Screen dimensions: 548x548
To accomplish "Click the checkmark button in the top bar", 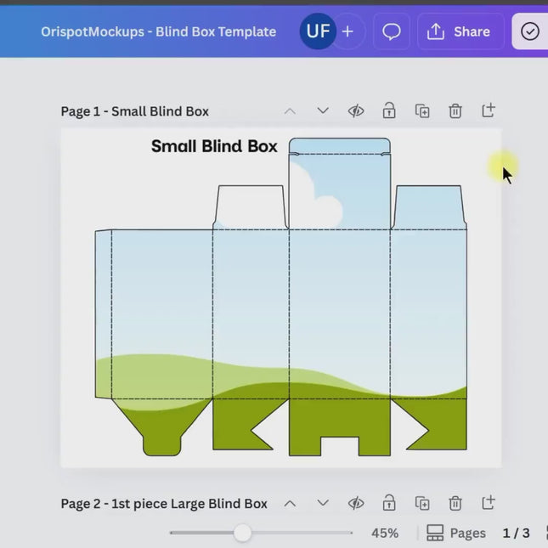I will pos(530,31).
